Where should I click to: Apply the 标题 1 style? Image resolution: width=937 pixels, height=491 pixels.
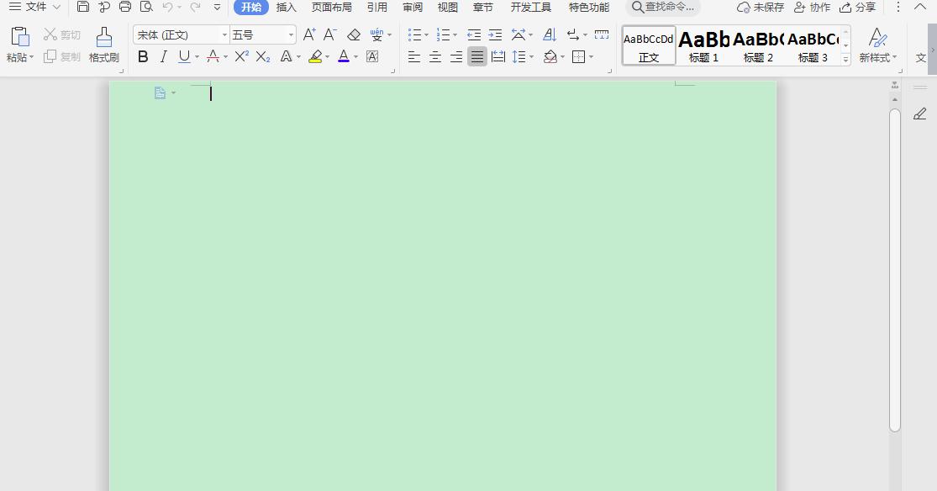(704, 45)
